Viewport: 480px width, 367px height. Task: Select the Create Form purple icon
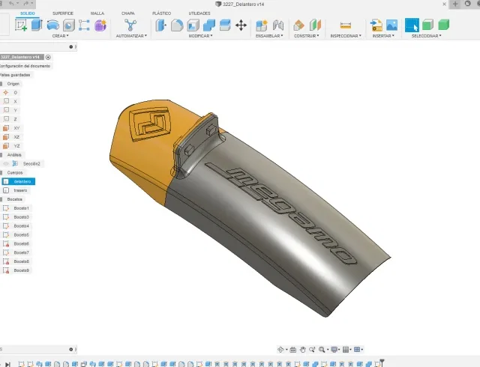coord(100,25)
